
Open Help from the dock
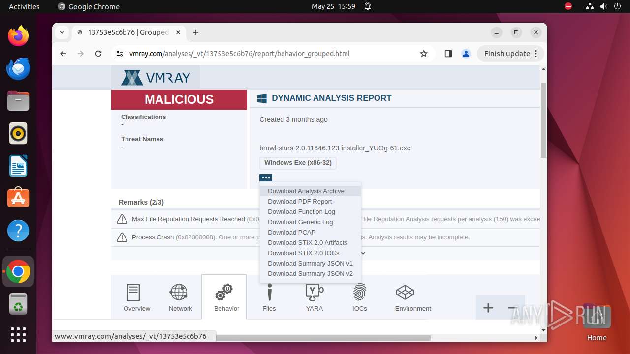coord(18,231)
